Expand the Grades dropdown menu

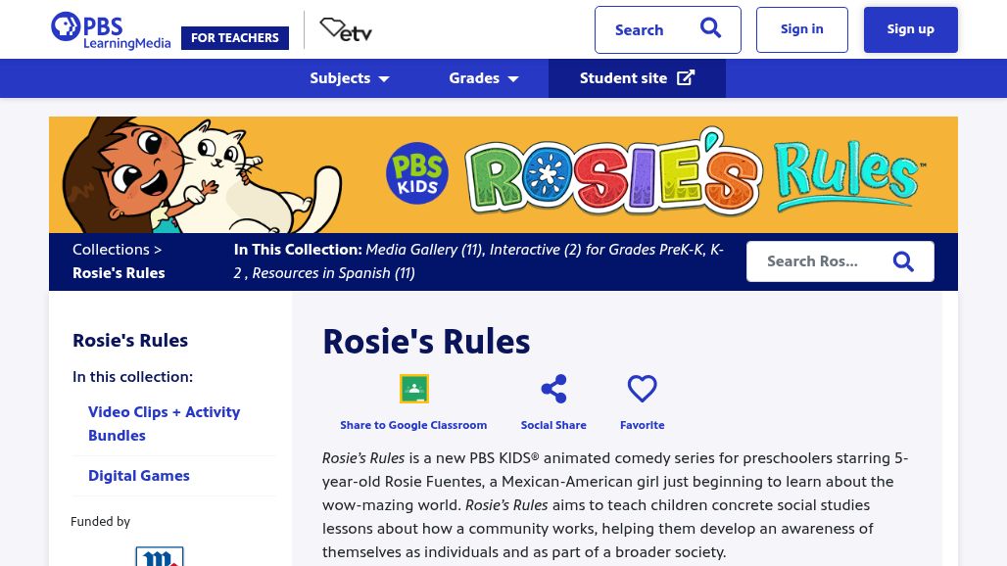pos(484,78)
